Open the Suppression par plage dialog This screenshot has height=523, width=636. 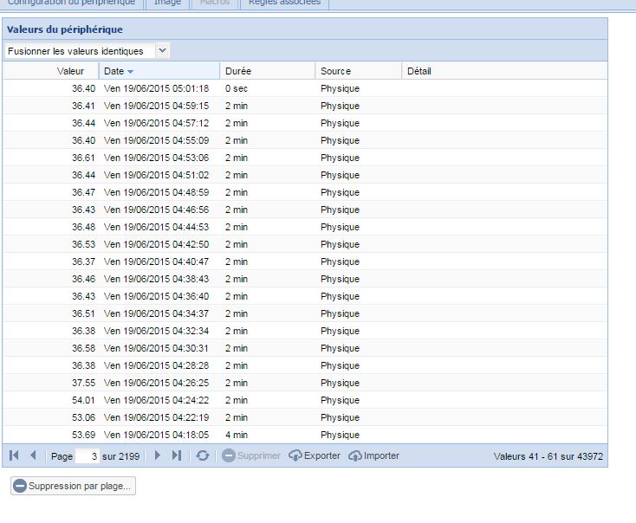pos(73,486)
